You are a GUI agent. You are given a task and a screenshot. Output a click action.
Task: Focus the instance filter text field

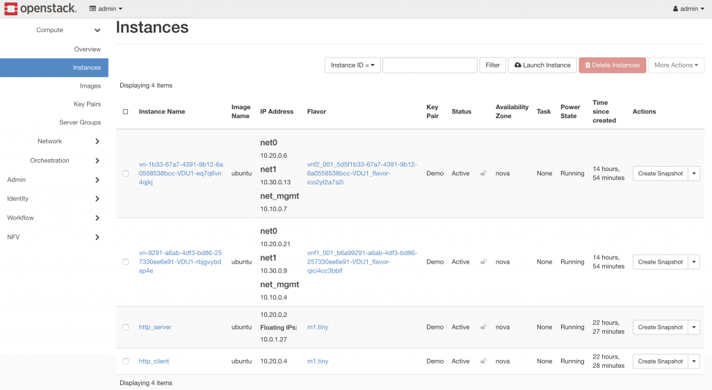(x=430, y=65)
